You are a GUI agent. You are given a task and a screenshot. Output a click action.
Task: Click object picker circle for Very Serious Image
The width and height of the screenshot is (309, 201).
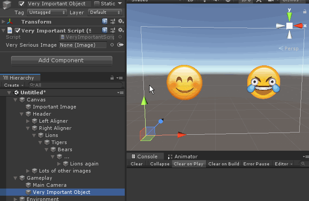coord(112,45)
